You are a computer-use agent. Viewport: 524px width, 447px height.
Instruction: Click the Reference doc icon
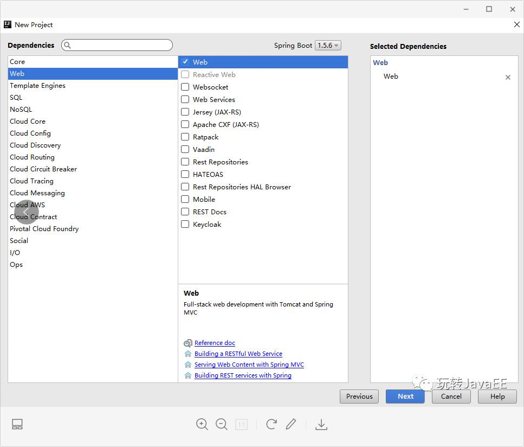188,343
